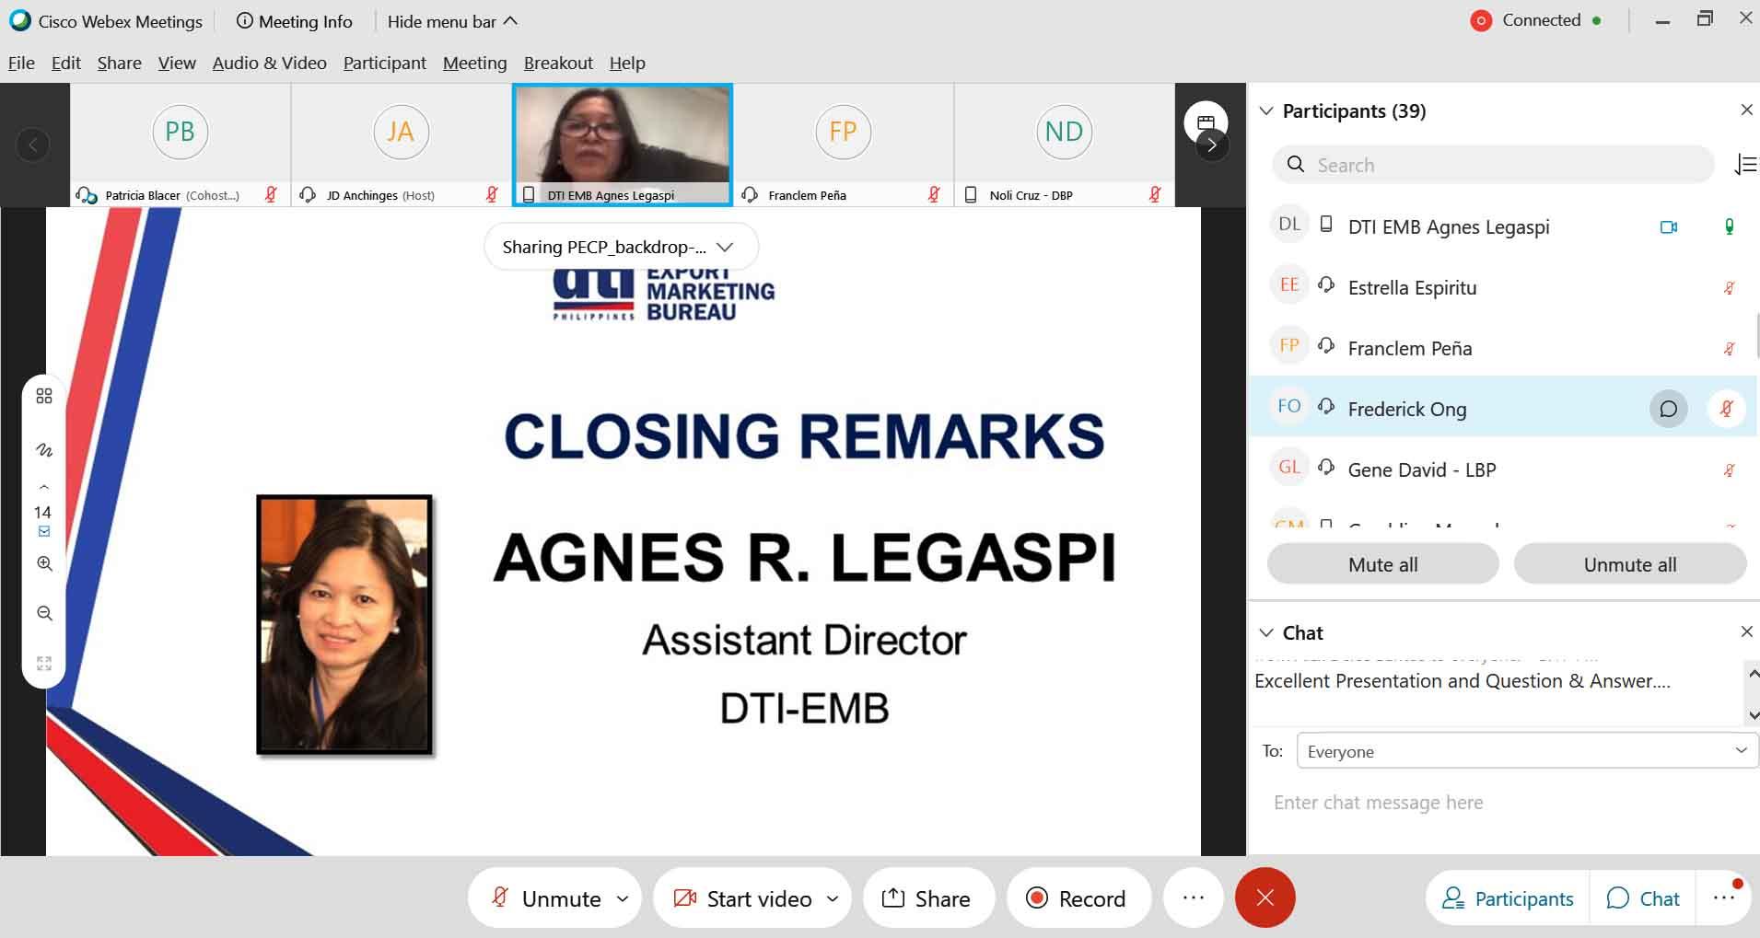This screenshot has height=938, width=1760.
Task: Open the Share menu
Action: 120,63
